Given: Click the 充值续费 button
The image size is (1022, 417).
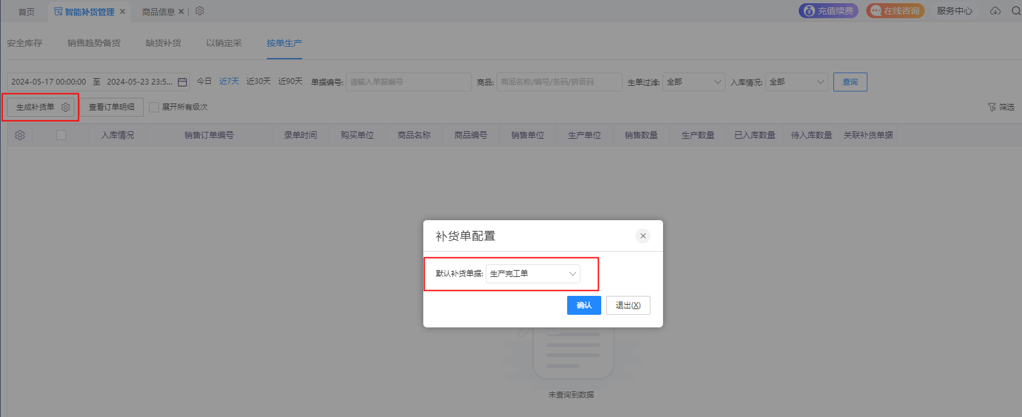Looking at the screenshot, I should tap(828, 11).
